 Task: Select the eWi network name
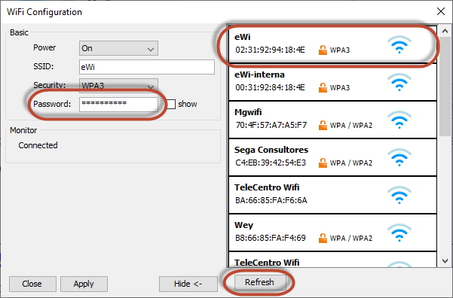[x=243, y=37]
